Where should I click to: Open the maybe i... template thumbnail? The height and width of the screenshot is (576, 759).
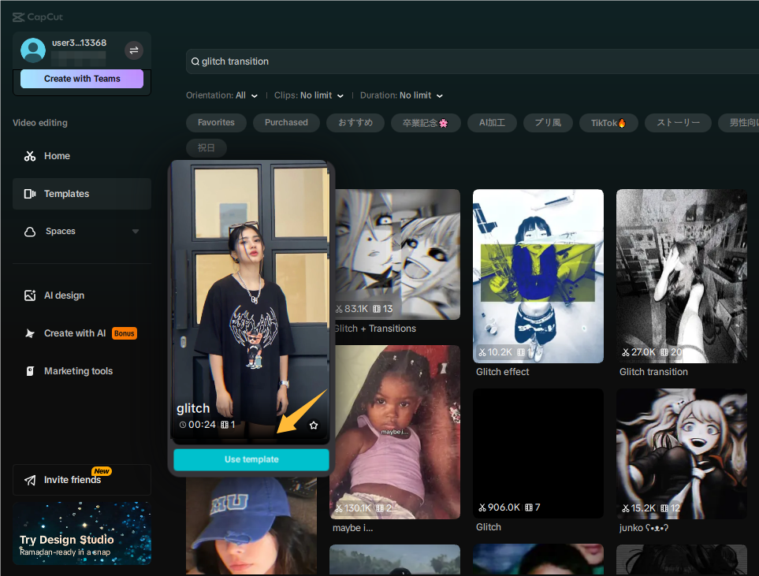(395, 433)
